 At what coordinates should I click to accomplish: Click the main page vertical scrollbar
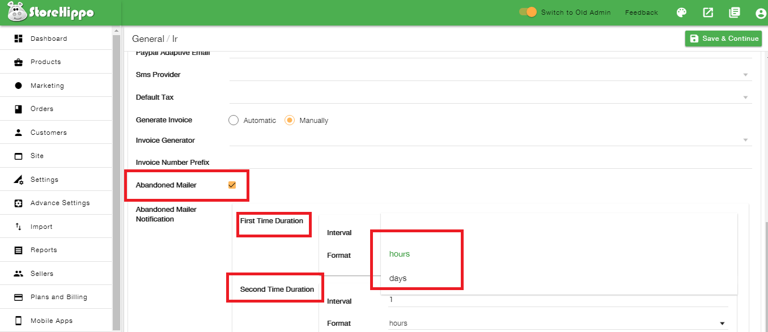765,278
